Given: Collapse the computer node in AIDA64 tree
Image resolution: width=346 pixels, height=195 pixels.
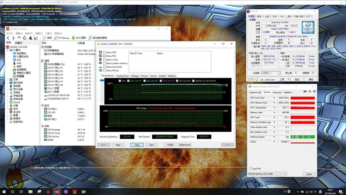Looking at the screenshot, I should 8,50.
